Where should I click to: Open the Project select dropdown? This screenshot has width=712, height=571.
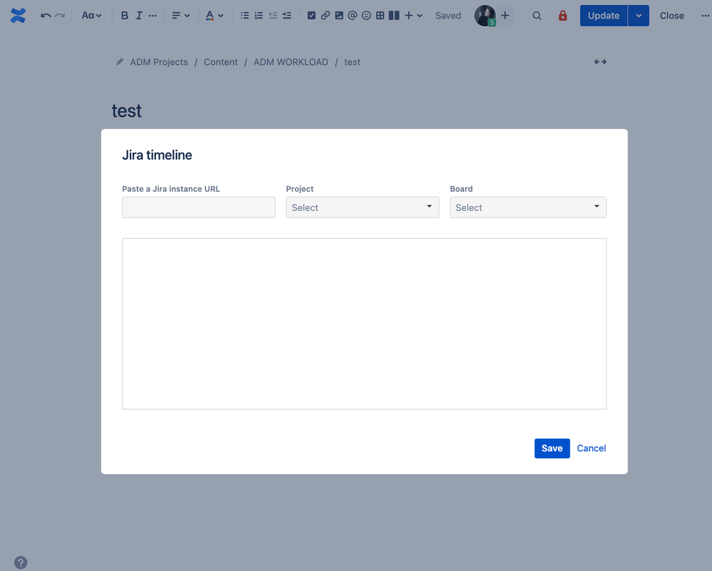[x=362, y=207]
